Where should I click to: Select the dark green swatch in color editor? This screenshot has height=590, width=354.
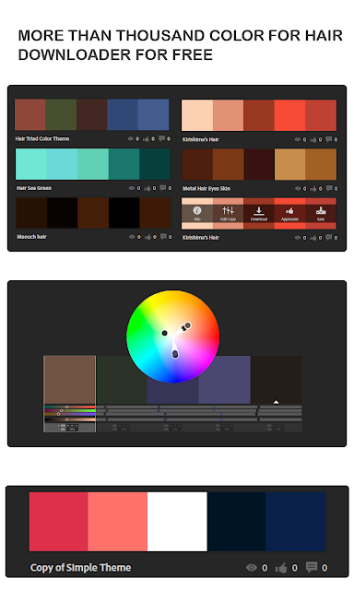[121, 380]
